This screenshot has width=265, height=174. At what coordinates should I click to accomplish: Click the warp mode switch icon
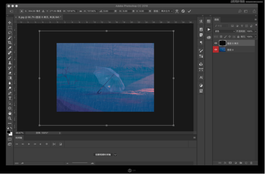point(177,11)
